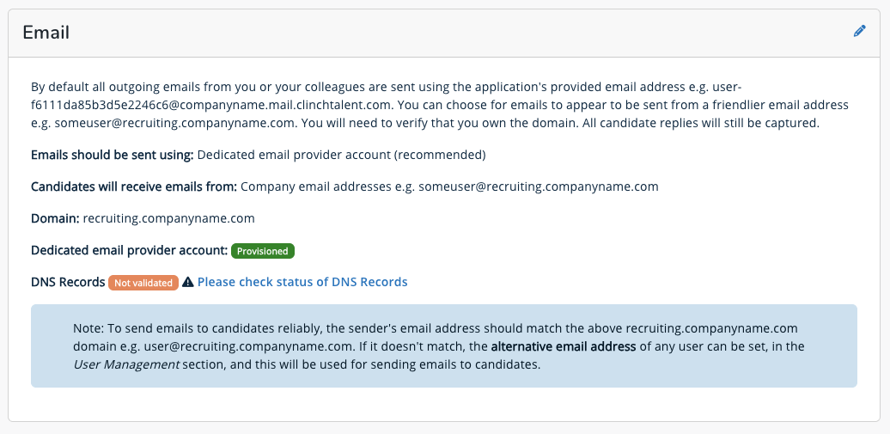Viewport: 890px width, 434px height.
Task: Open the 'Please check status of DNS Records' link
Action: (x=302, y=282)
